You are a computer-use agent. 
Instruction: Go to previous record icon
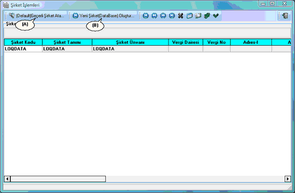tap(154, 16)
